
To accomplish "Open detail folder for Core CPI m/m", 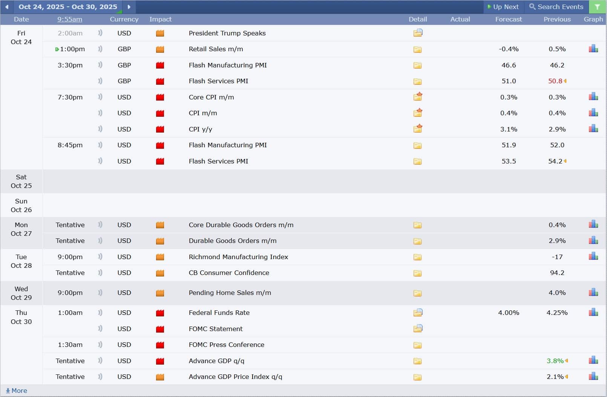I will pos(417,97).
